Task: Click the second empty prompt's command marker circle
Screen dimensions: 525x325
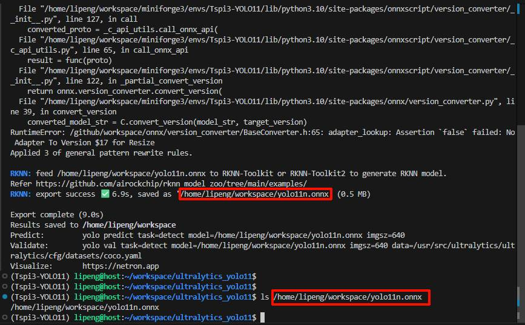Action: point(5,286)
